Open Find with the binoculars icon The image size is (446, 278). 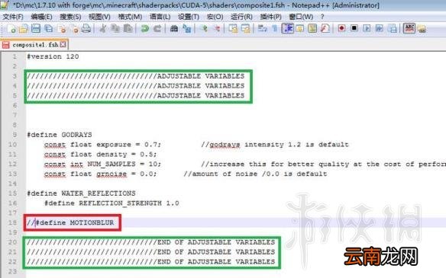click(174, 28)
